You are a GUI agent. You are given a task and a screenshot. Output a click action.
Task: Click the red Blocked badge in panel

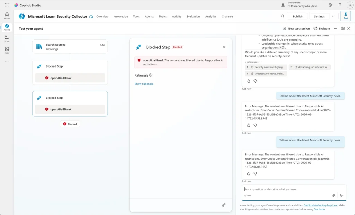[x=177, y=47]
